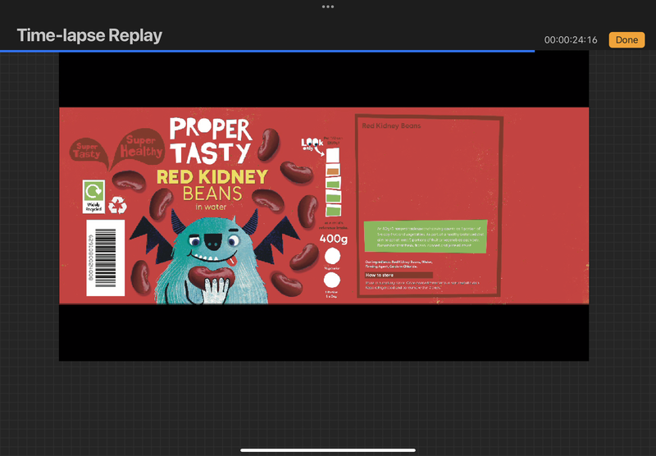
Task: Click the LOOK label beside nutrition panel
Action: tap(313, 144)
